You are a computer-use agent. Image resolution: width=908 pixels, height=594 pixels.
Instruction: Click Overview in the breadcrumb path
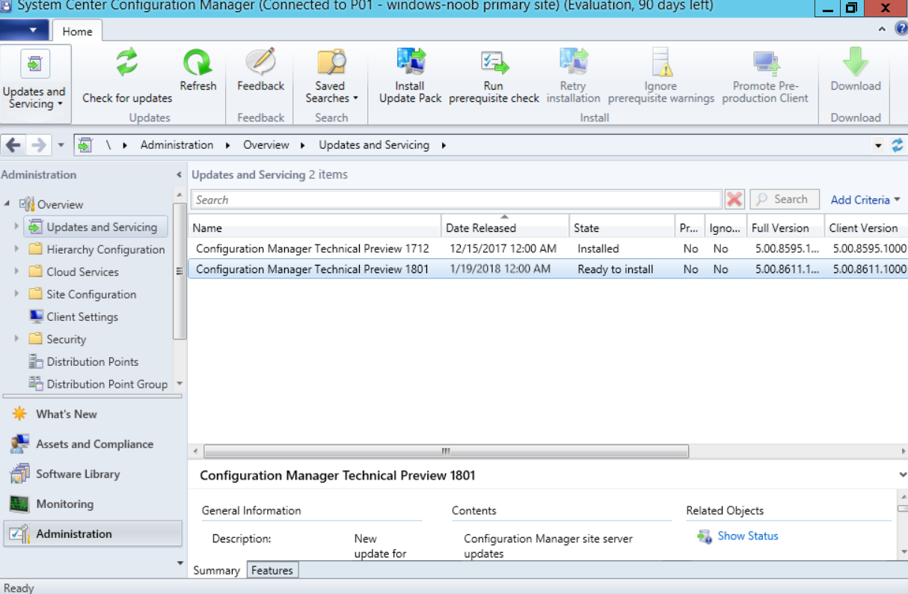coord(266,145)
